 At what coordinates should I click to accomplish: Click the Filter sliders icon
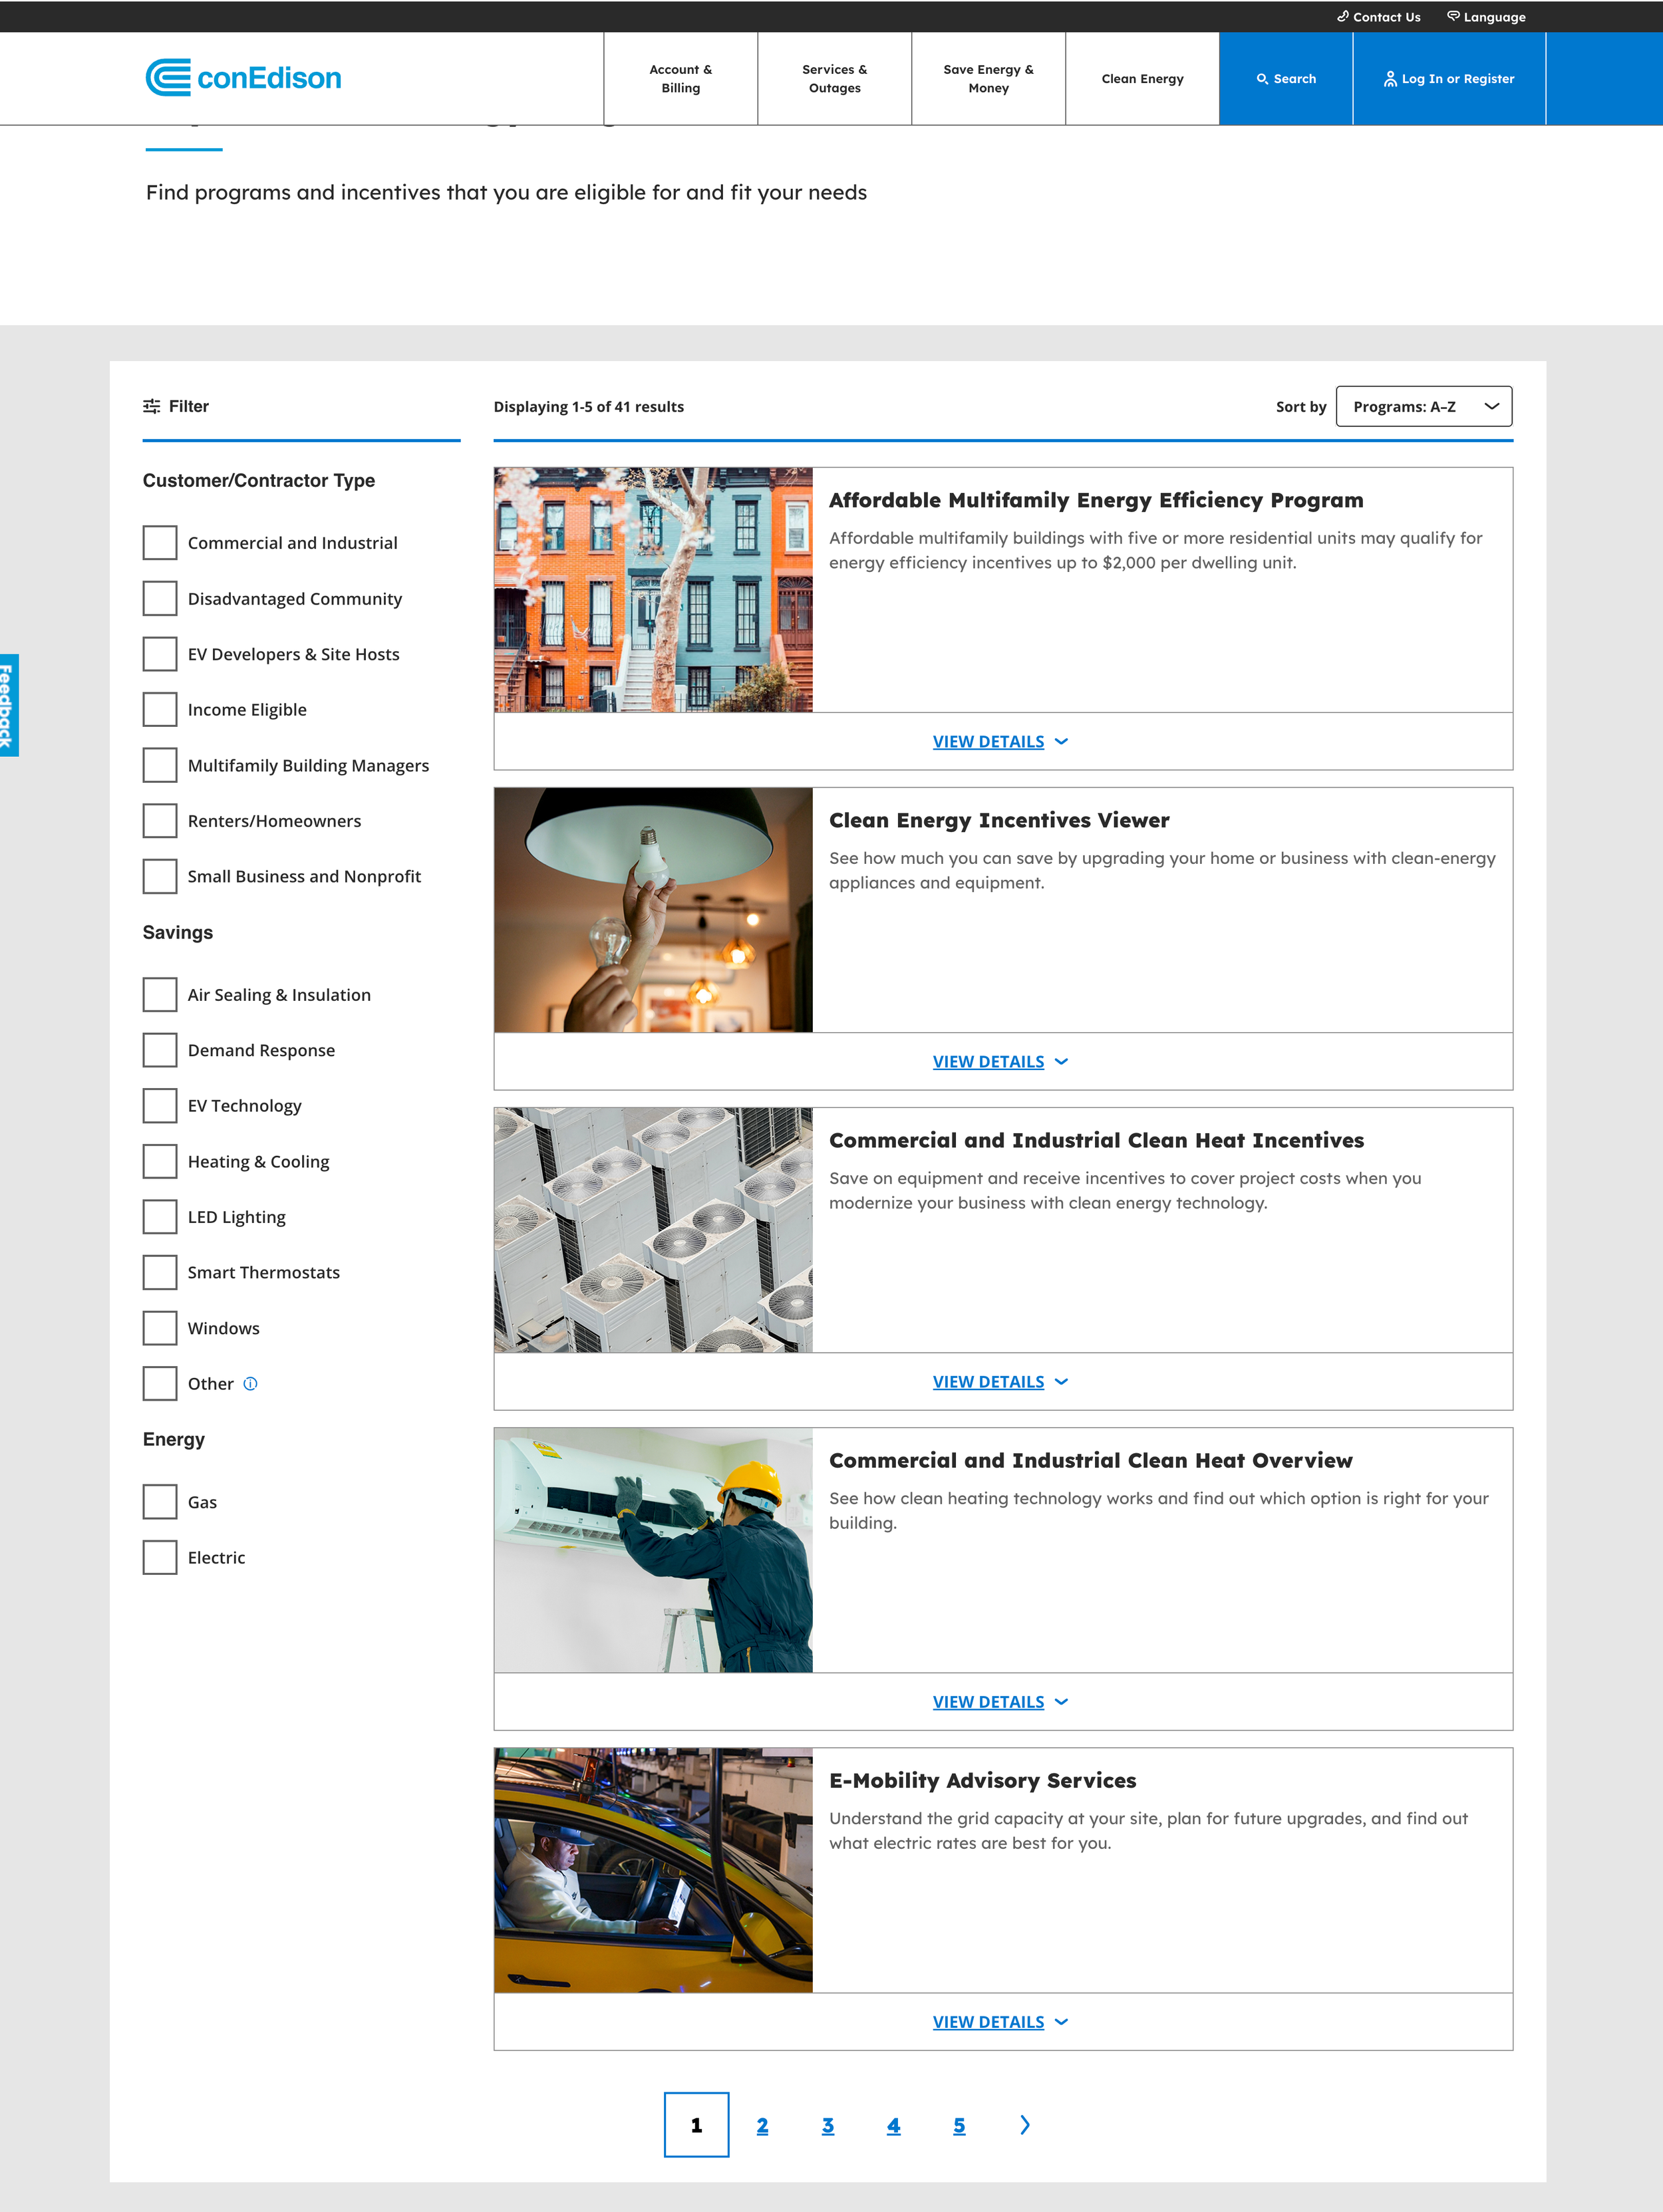tap(152, 406)
